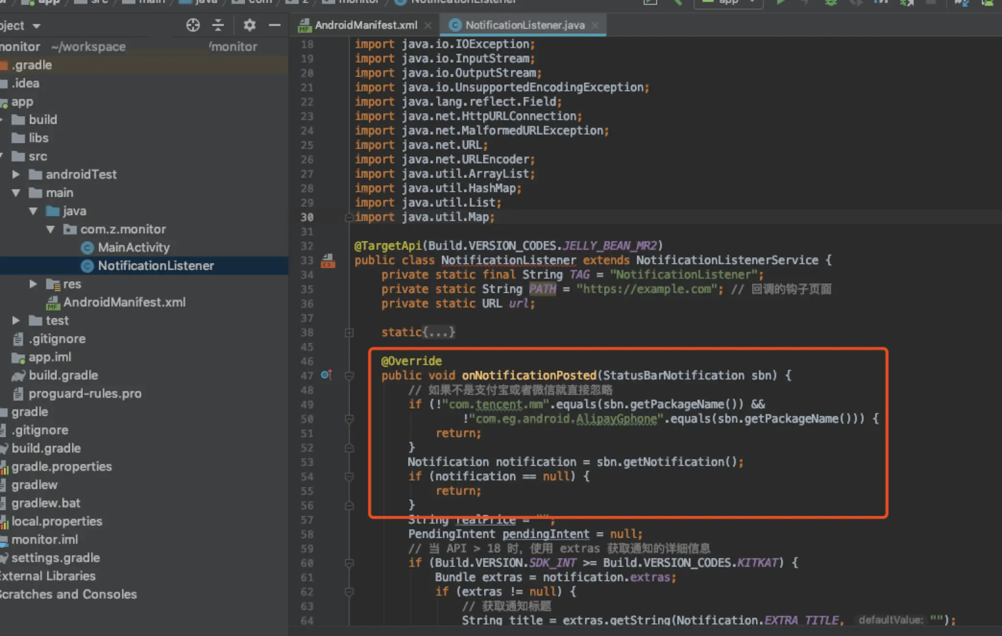Hide the Project panel with minus icon
Image resolution: width=1002 pixels, height=636 pixels.
[x=275, y=25]
